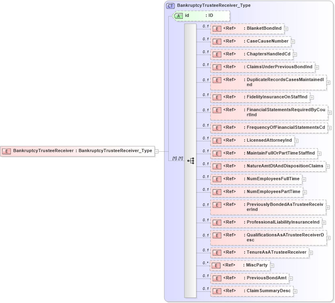Click the E icon for ClaimSummaryDesc

point(217,291)
